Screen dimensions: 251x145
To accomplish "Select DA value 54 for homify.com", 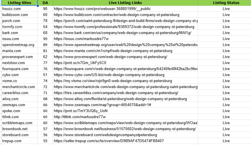I will tap(45, 27).
